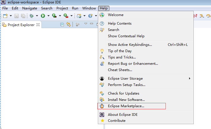211x129 pixels.
Task: Open the Debug configurations dropdown arrow
Action: pos(37,16)
